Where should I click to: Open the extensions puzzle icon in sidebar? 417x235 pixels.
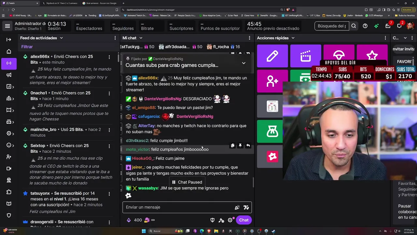coord(9,192)
